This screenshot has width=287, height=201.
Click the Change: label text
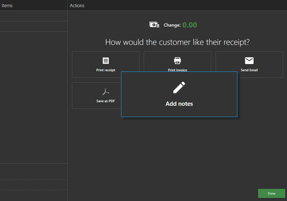(x=172, y=25)
